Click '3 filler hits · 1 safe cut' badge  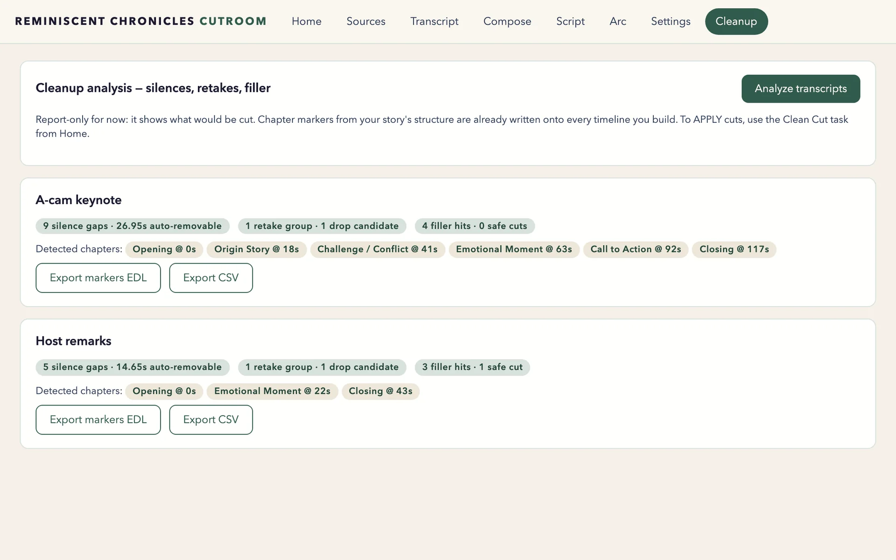point(472,367)
